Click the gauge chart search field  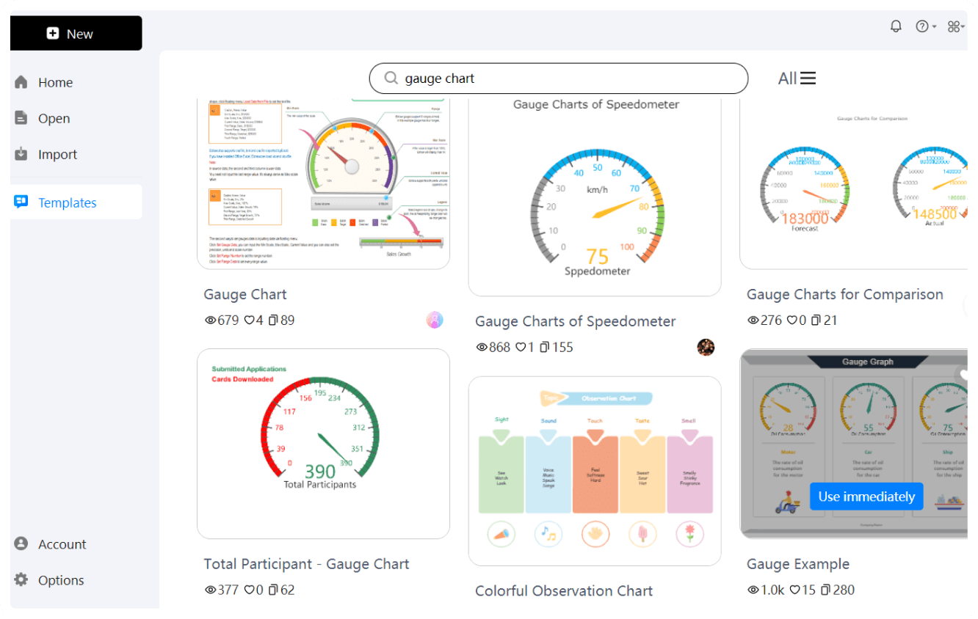point(565,78)
